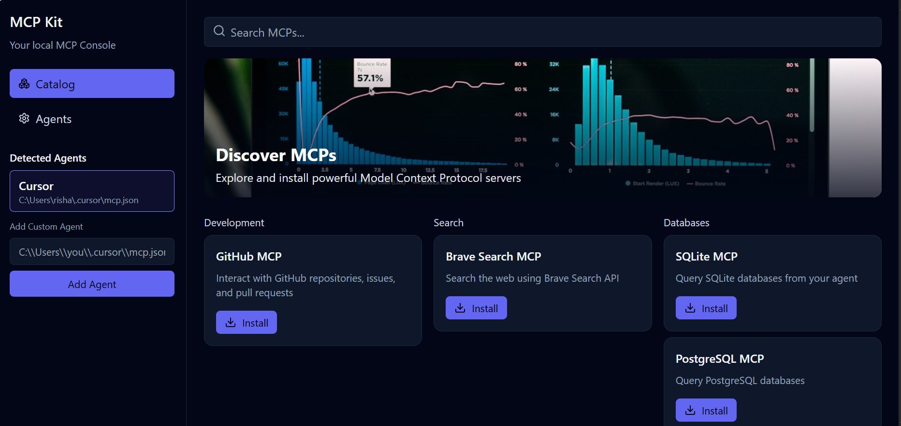Open the Catalog section
The height and width of the screenshot is (426, 901).
[92, 84]
